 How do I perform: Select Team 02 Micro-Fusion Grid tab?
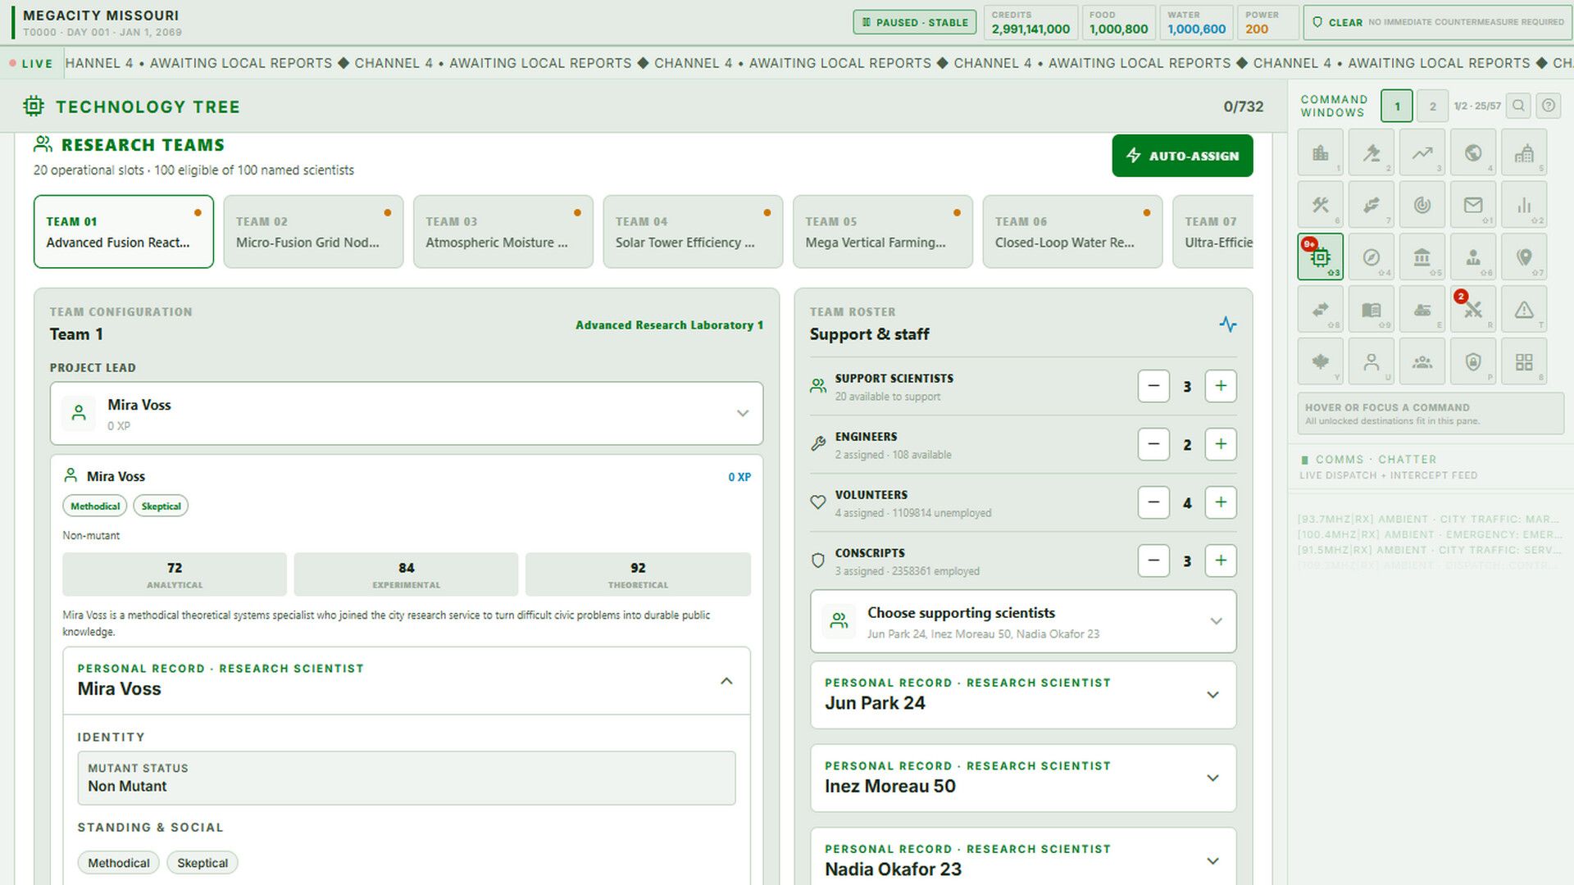click(313, 232)
